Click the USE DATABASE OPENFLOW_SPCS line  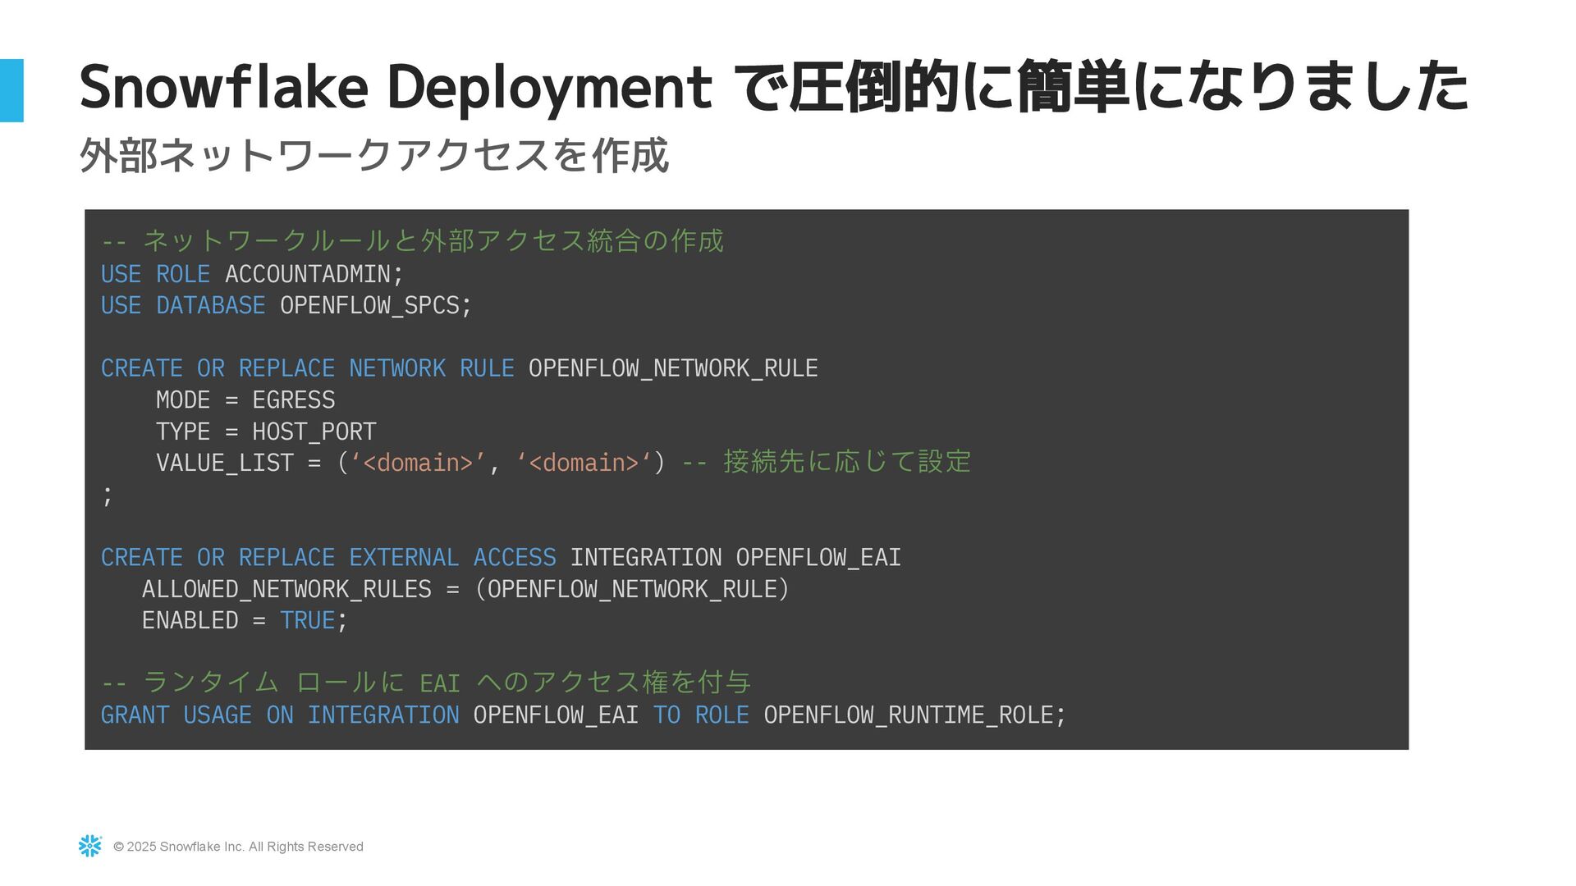click(x=286, y=305)
